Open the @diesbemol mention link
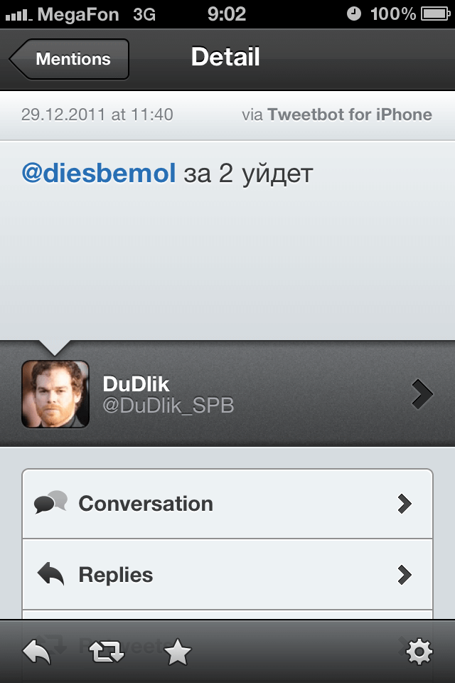Screen dimensions: 455x683 [99, 172]
